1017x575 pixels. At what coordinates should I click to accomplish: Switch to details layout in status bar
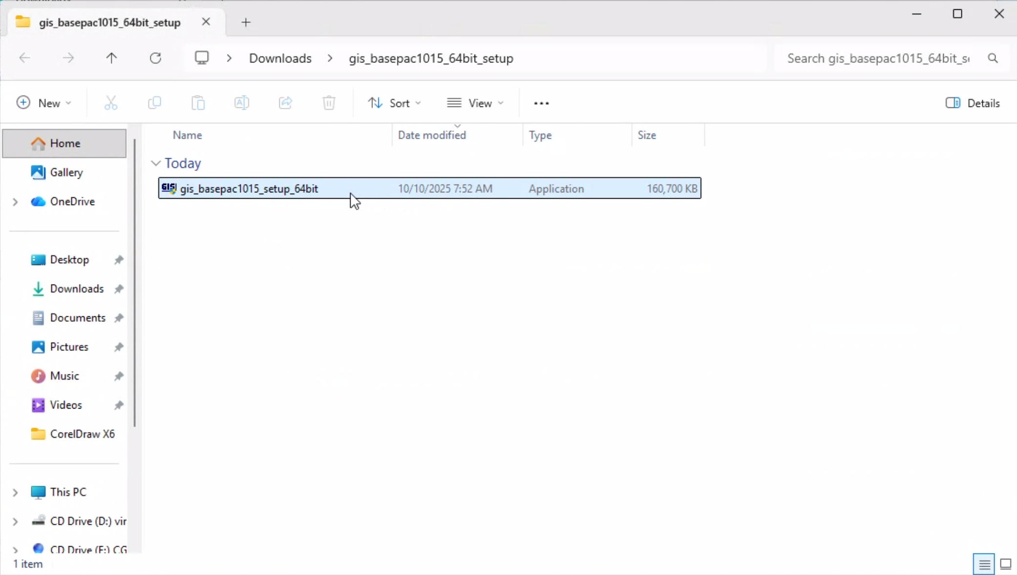pos(984,564)
